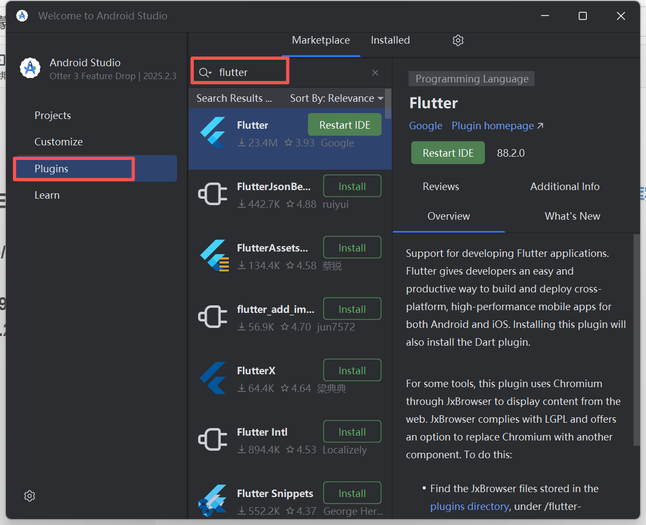Click the Android Studio logo in sidebar

(x=30, y=68)
